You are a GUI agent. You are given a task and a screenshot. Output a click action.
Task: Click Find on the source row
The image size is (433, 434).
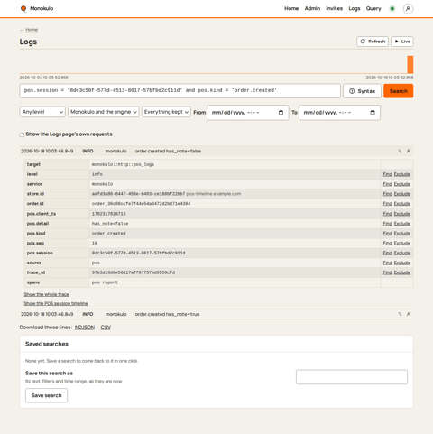(387, 263)
